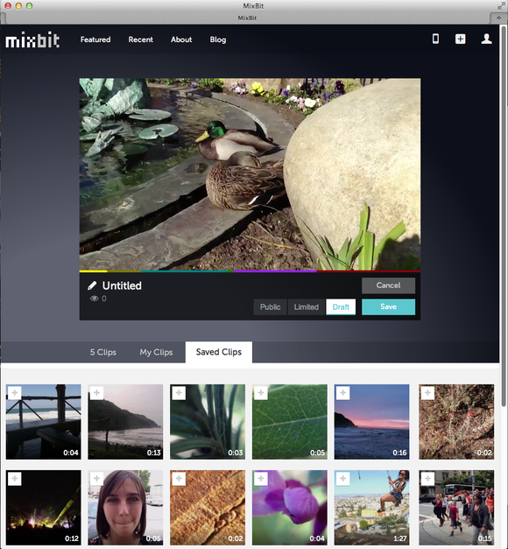Viewport: 508px width, 549px height.
Task: Open the 5 Clips tab
Action: (x=103, y=352)
